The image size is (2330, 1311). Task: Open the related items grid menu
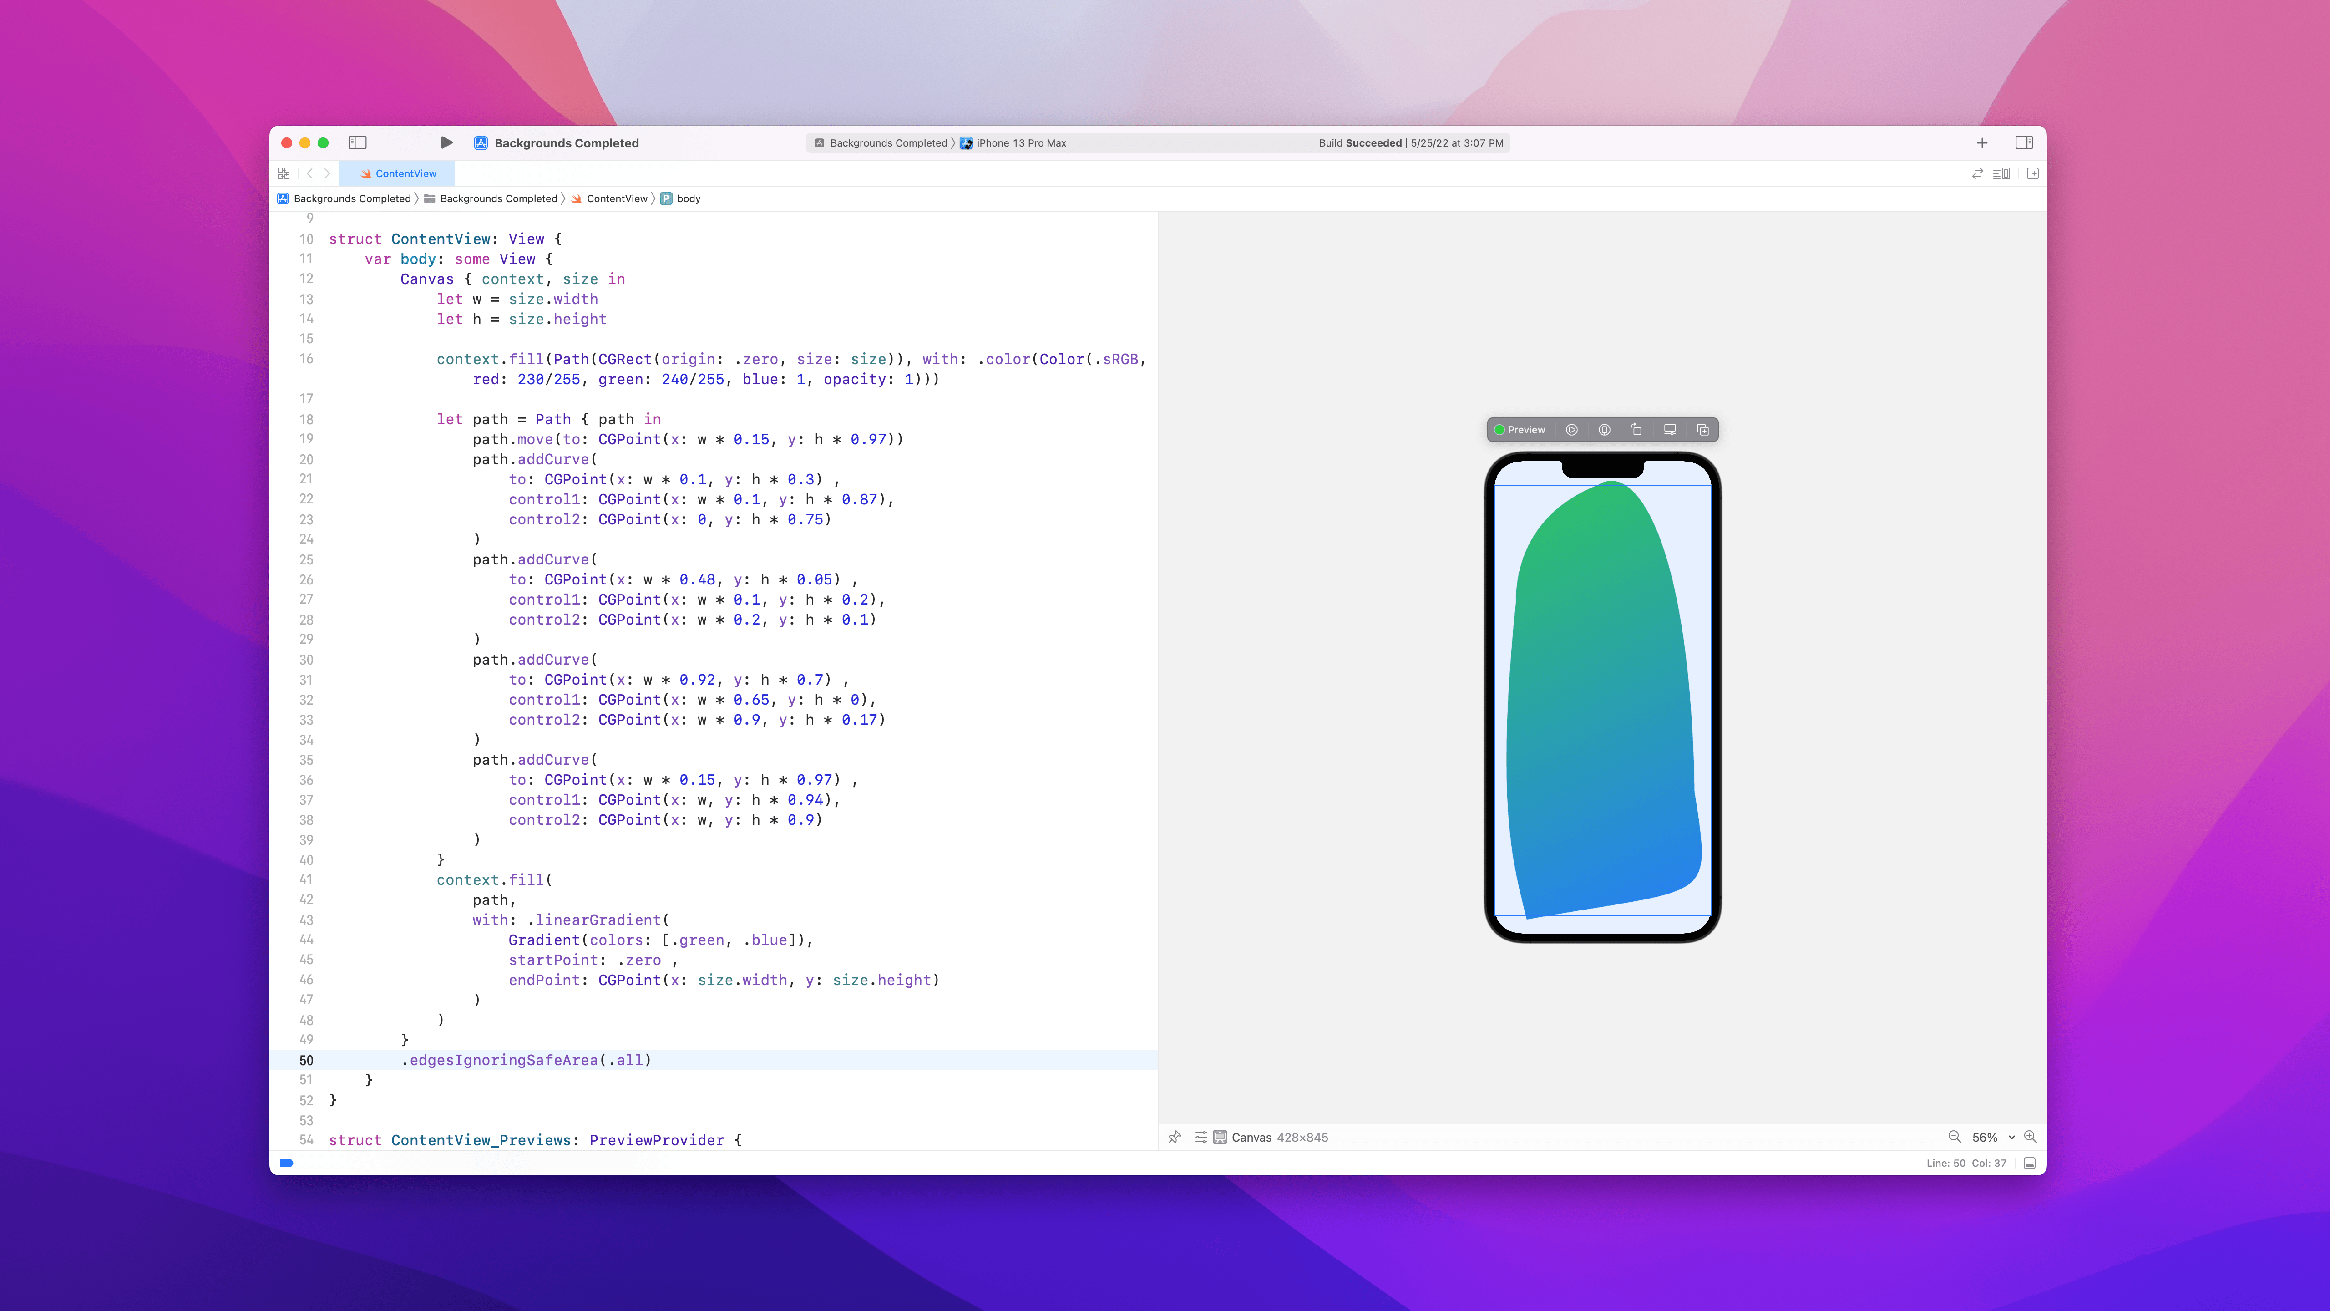283,174
